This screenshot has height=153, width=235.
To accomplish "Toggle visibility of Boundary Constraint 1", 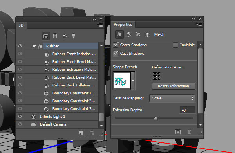I will [20, 93].
